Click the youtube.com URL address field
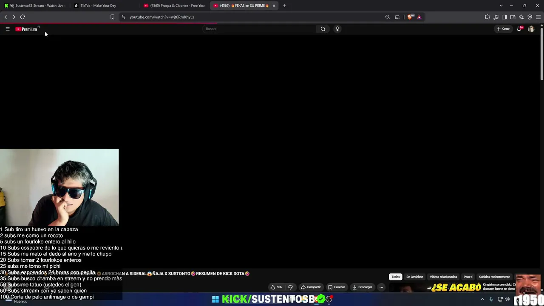The image size is (544, 306). click(161, 17)
